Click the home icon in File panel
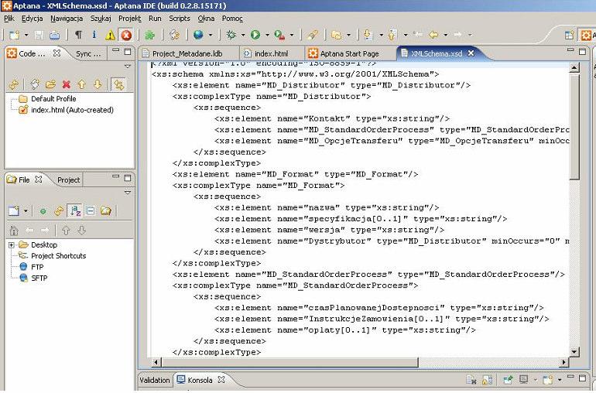Screen dimensions: 596x393 [14, 230]
